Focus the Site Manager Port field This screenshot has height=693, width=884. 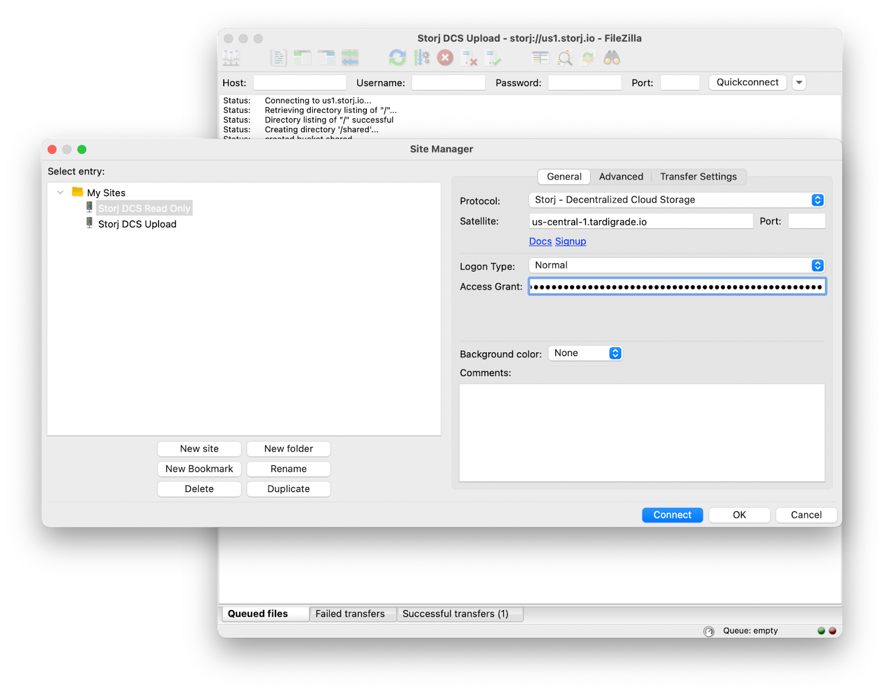click(x=807, y=221)
